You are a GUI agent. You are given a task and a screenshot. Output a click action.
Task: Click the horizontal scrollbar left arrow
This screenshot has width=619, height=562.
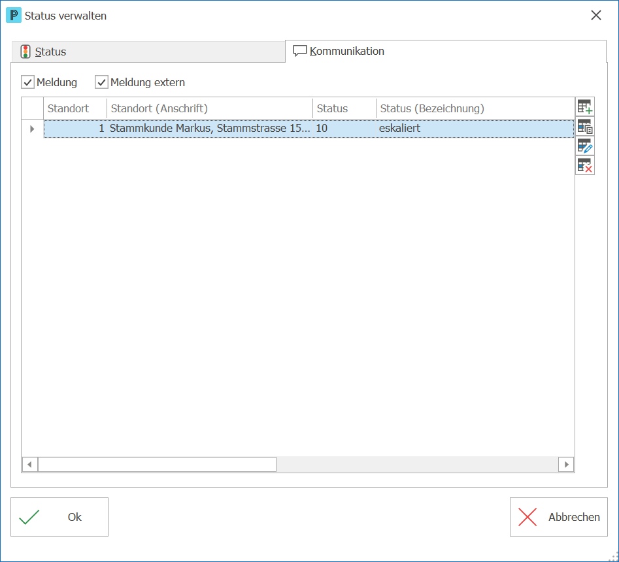29,465
